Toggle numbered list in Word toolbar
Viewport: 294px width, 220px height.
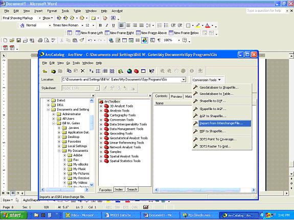160,25
